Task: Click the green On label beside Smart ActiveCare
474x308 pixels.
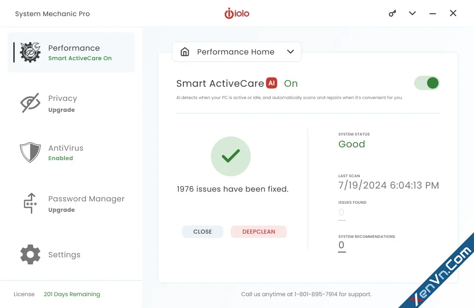Action: click(x=291, y=83)
